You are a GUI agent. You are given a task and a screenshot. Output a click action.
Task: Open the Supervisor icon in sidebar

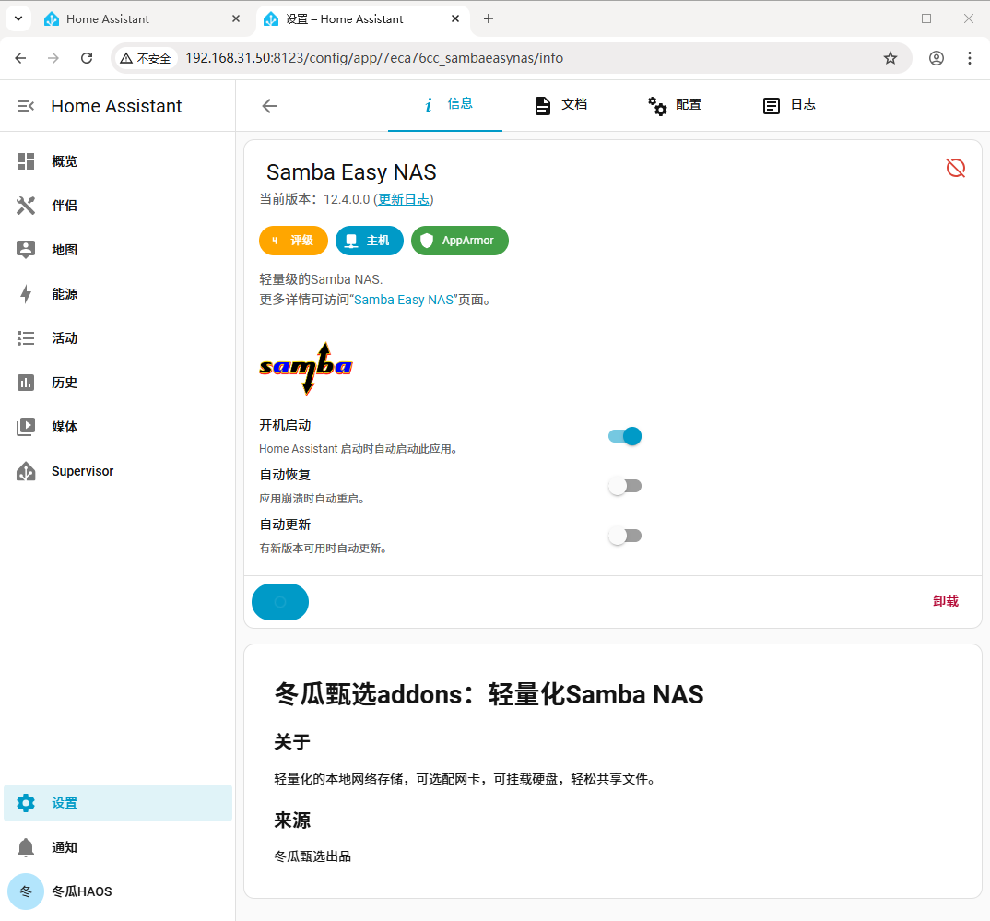click(x=25, y=471)
